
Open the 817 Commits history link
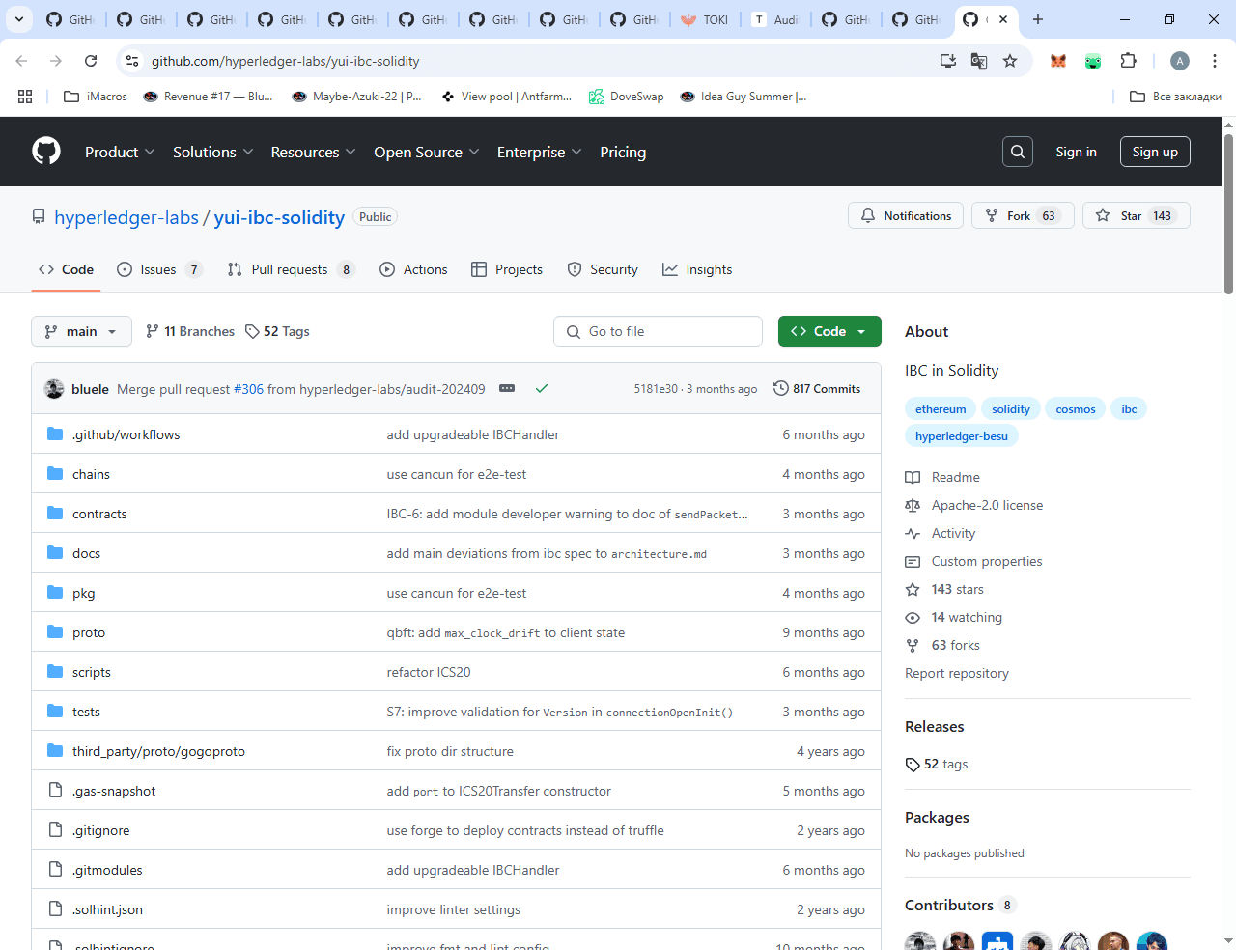pos(817,389)
